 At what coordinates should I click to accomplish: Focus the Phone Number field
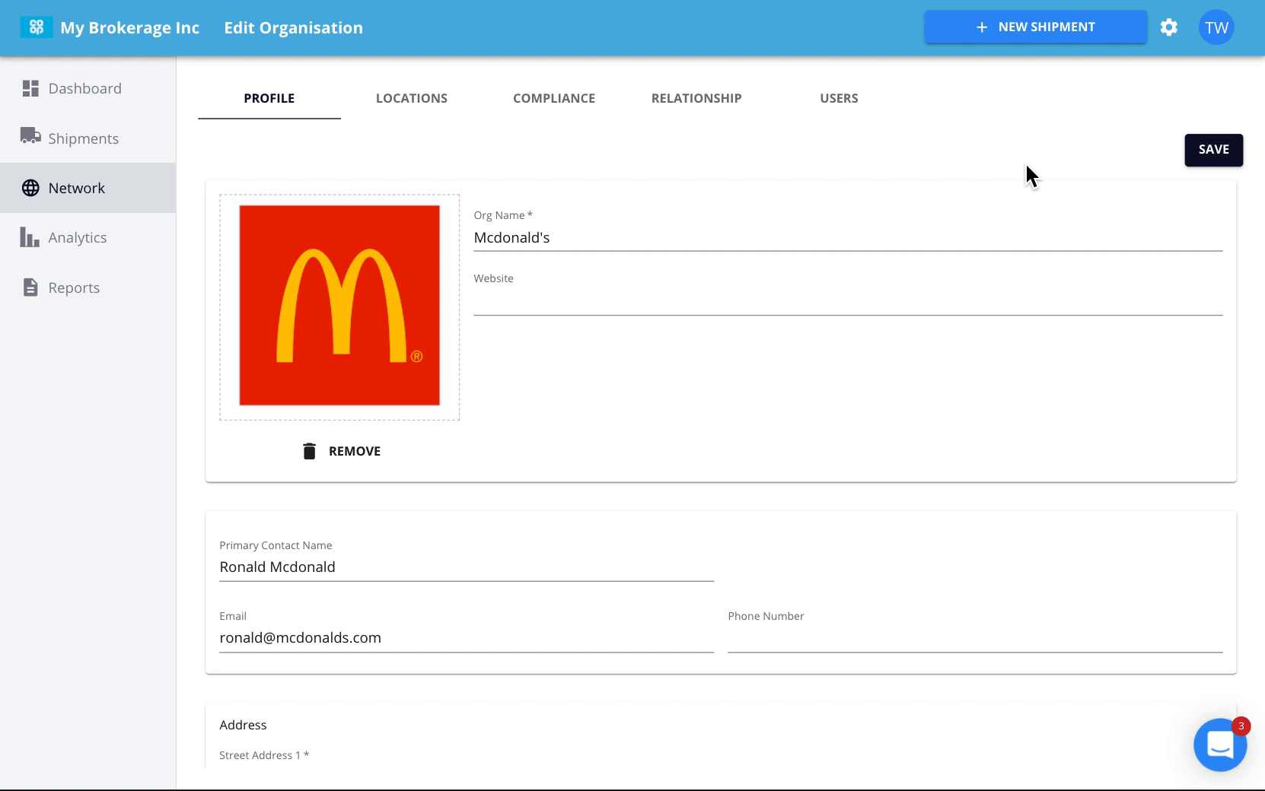pyautogui.click(x=975, y=637)
